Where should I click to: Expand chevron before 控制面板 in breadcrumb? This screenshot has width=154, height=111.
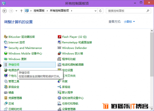tap(31, 11)
